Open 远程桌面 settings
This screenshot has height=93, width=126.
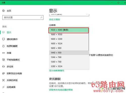pyautogui.click(x=11, y=87)
